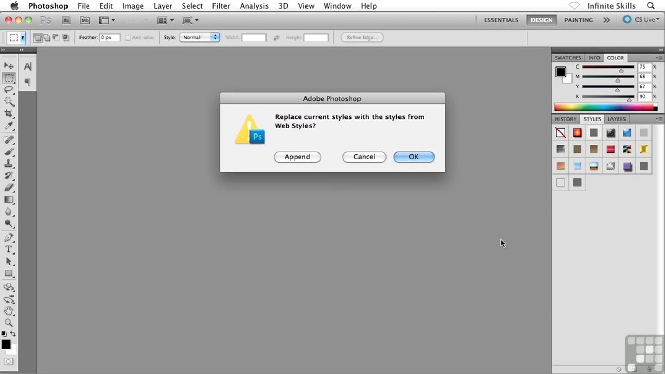Open the Screen Mode dropdown

pyautogui.click(x=191, y=20)
